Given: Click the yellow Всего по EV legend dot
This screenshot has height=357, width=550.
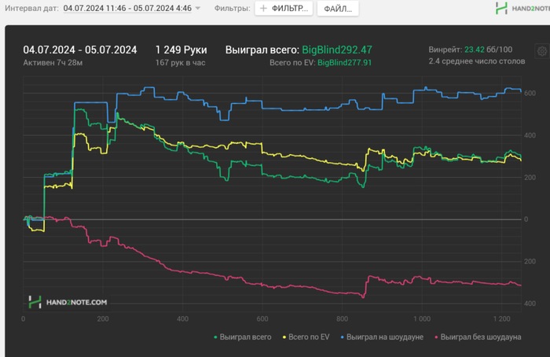Looking at the screenshot, I should point(284,337).
